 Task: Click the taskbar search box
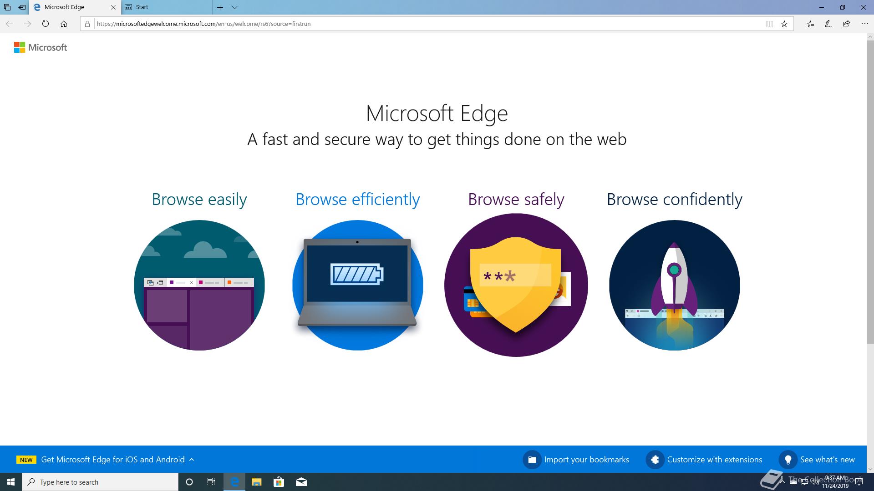100,482
